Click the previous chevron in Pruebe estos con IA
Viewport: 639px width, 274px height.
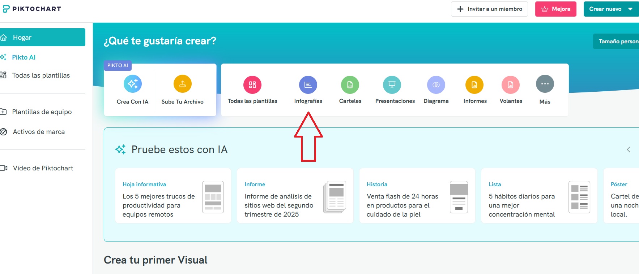629,149
